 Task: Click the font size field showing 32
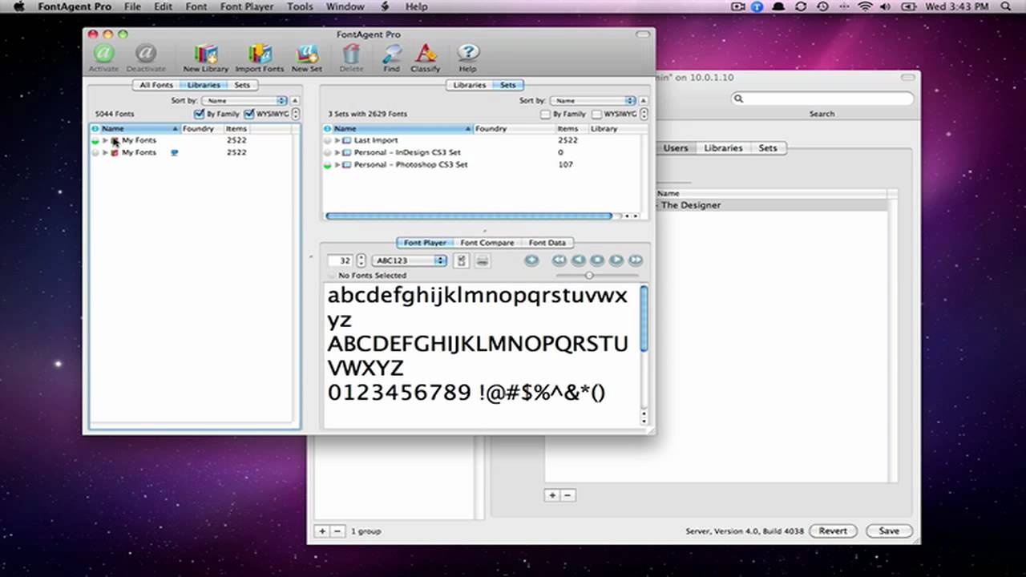pyautogui.click(x=341, y=260)
